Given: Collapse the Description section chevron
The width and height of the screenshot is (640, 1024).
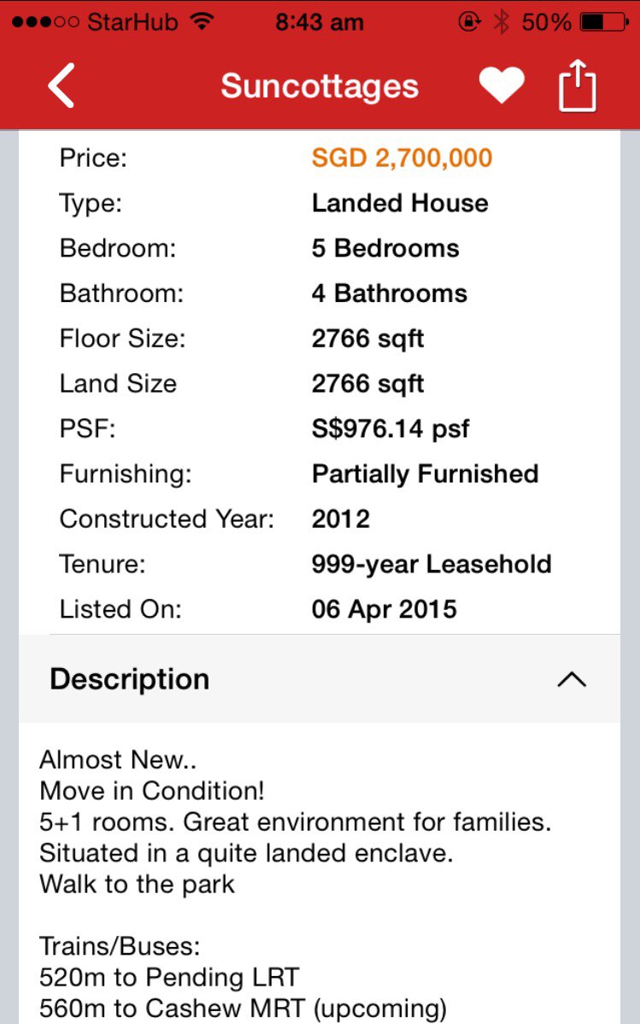Looking at the screenshot, I should 572,679.
